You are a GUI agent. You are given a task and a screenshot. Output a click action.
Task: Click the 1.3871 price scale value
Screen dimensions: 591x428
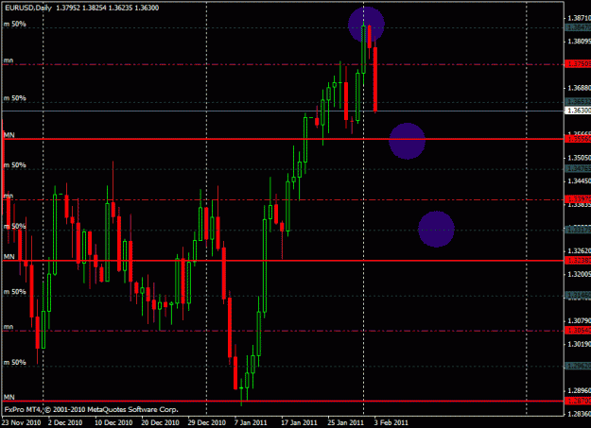tap(579, 18)
